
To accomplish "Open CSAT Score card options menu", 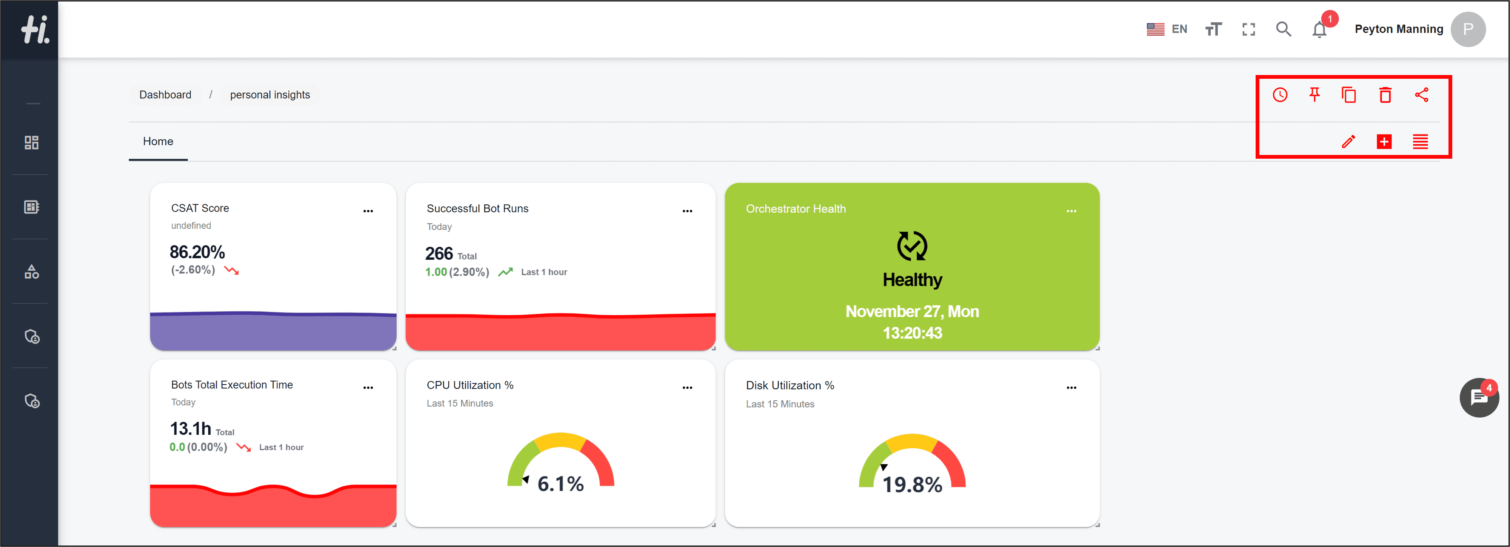I will coord(368,211).
